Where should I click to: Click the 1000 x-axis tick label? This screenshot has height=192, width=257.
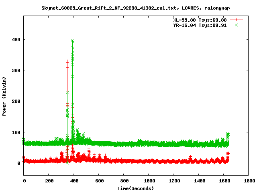(149, 181)
